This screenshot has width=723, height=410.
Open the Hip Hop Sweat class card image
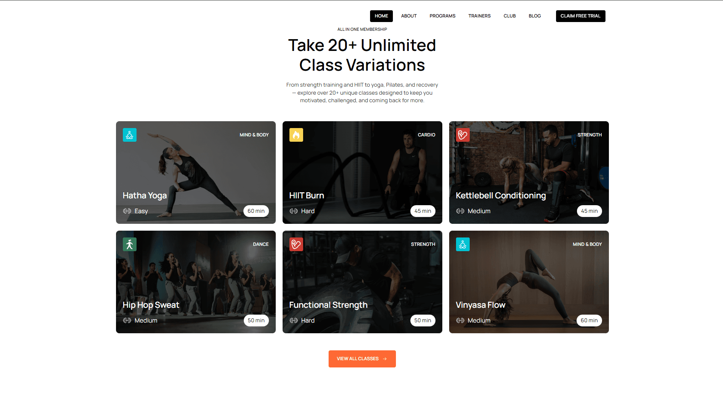196,282
